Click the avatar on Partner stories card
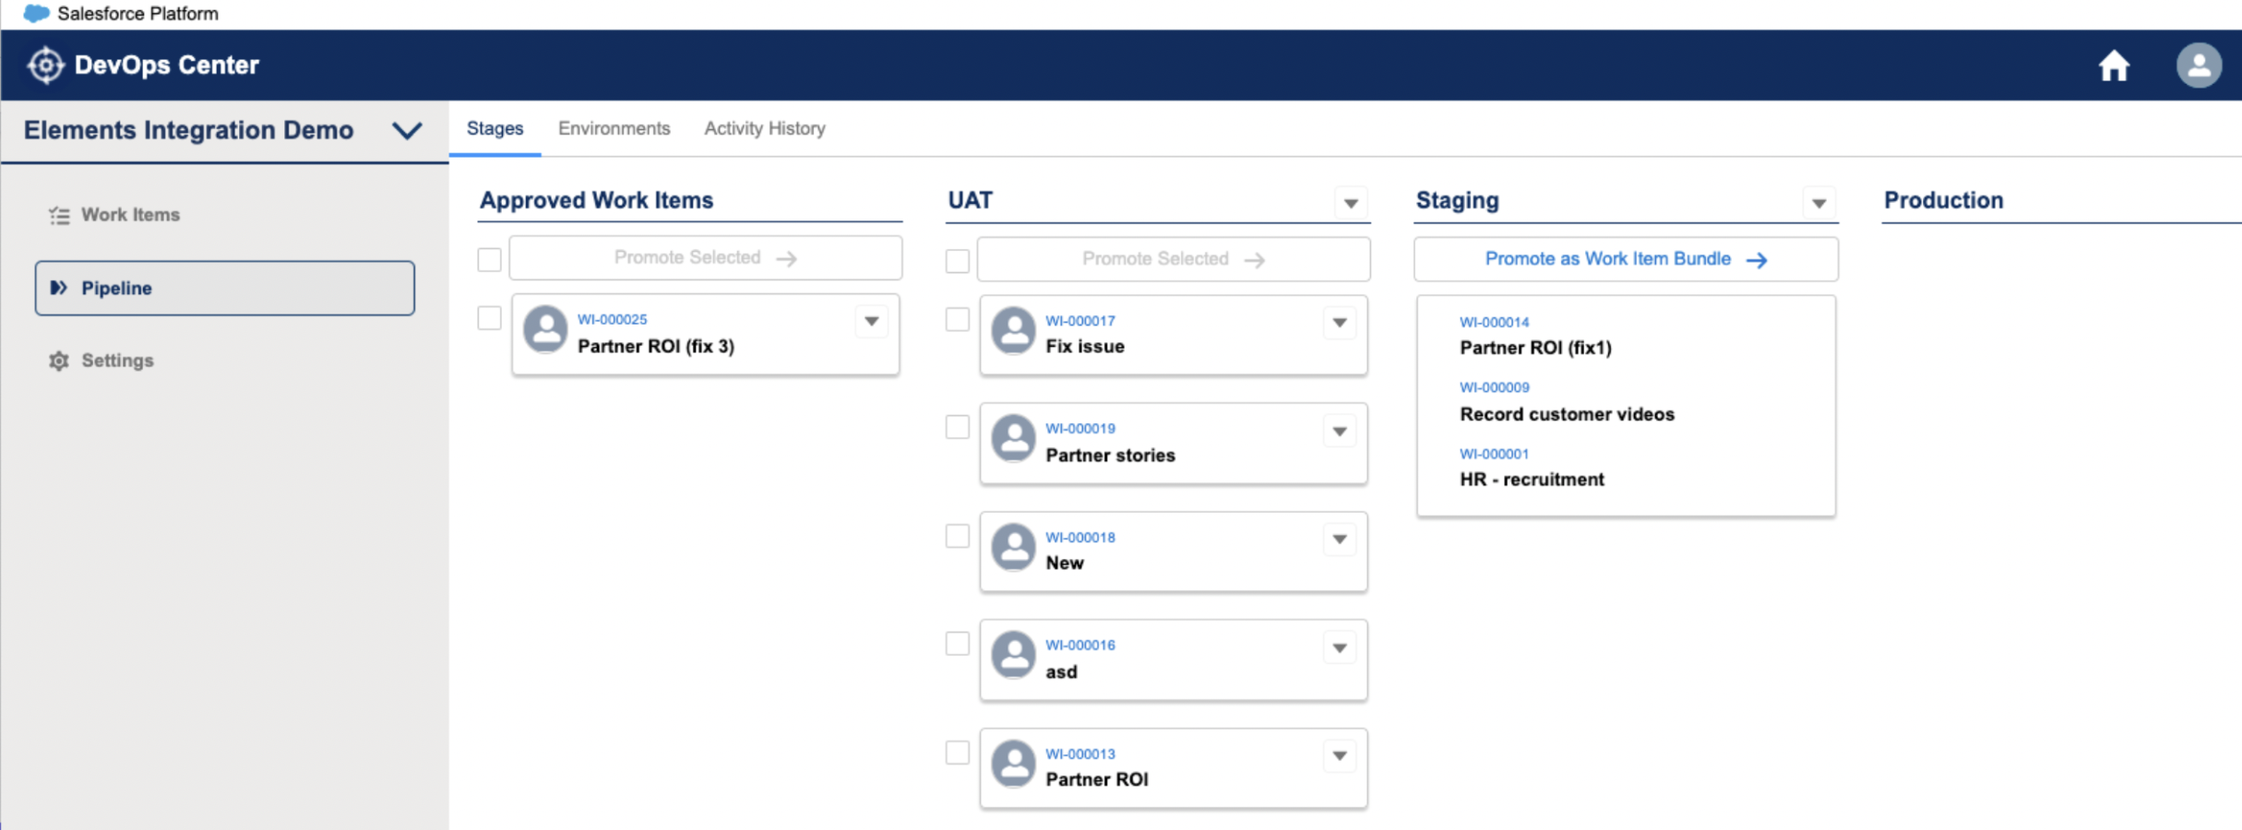The height and width of the screenshot is (830, 2242). 1013,438
